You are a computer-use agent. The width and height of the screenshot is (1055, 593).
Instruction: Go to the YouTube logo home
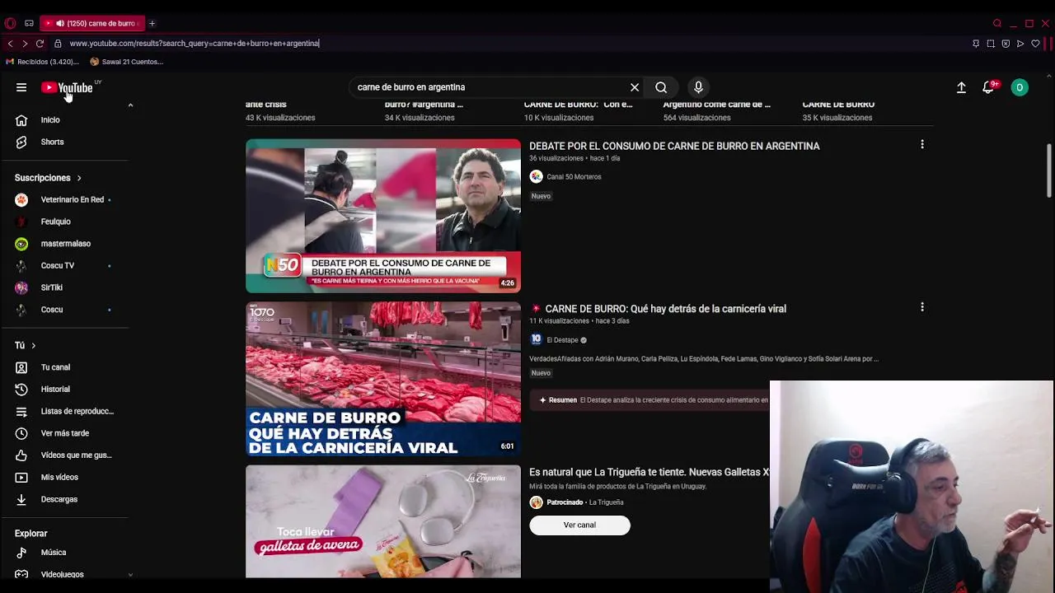click(x=67, y=87)
